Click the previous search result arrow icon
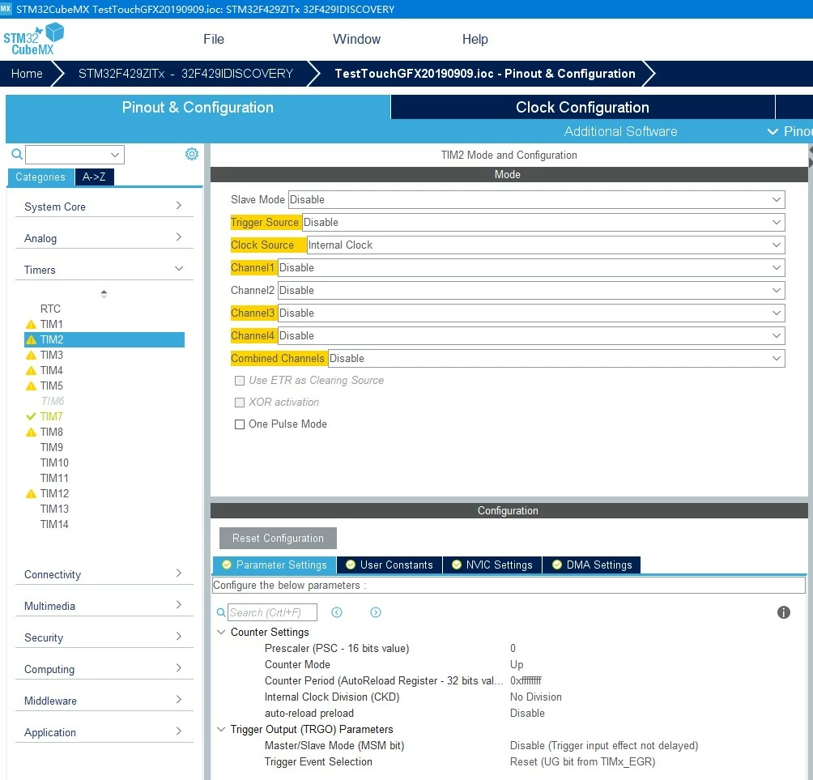 tap(337, 612)
